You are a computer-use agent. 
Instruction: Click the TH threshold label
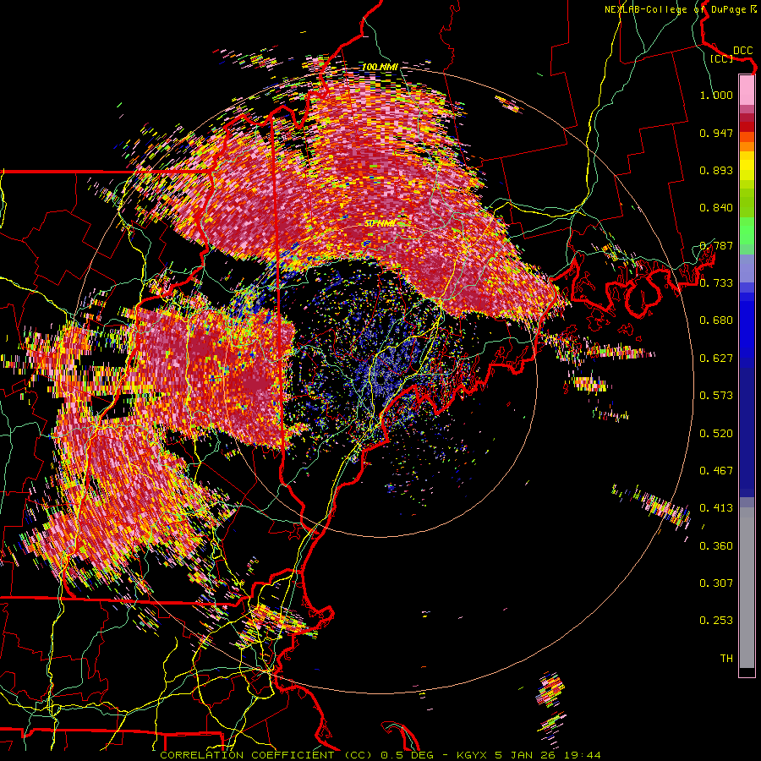(x=726, y=659)
